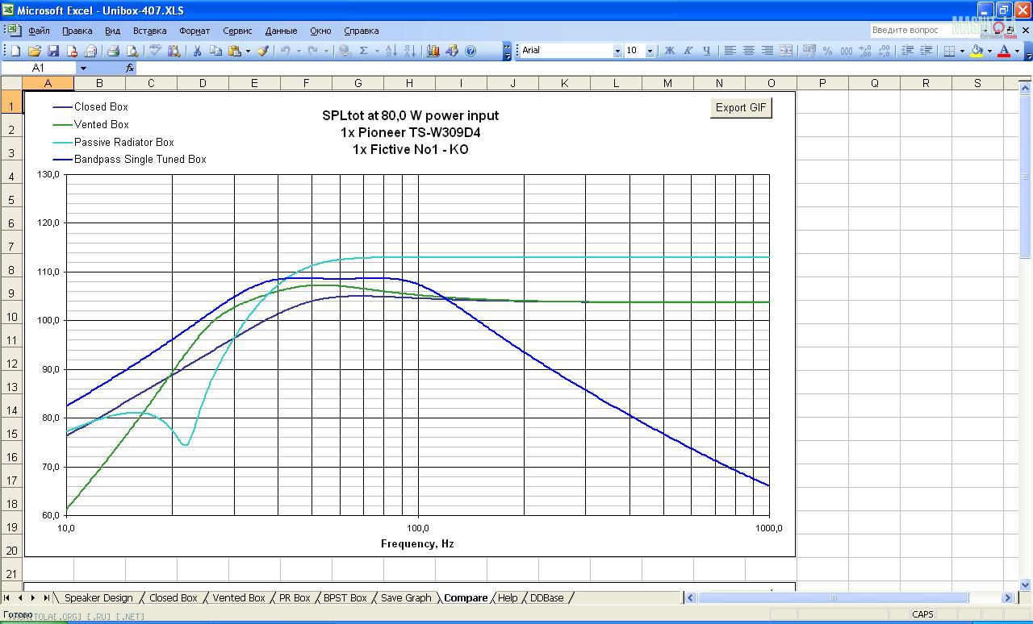
Task: Open AutoSum function dropdown arrow
Action: click(x=377, y=51)
